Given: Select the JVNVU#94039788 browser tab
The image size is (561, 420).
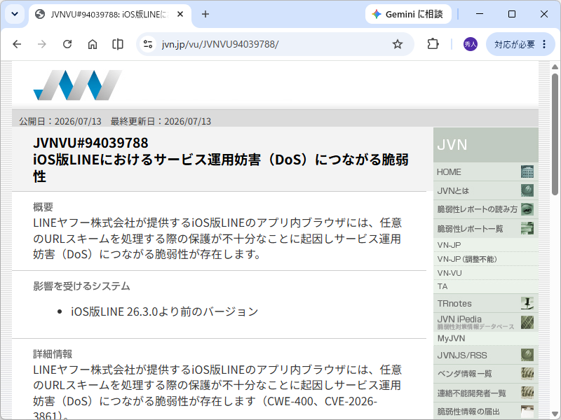Looking at the screenshot, I should [109, 14].
